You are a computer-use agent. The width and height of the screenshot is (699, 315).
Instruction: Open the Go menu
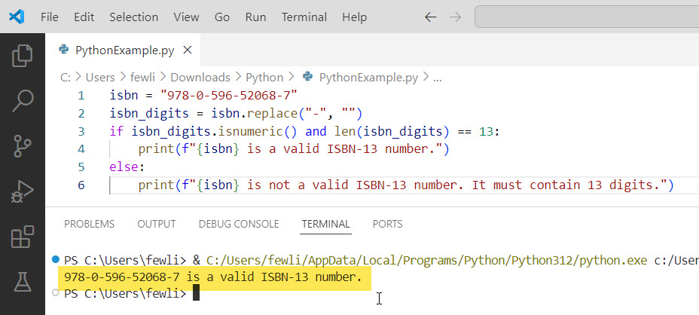point(222,17)
